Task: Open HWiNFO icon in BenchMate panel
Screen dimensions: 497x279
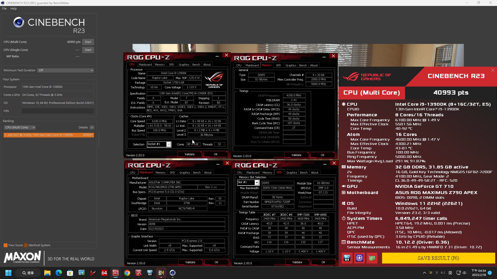Action: click(347, 258)
